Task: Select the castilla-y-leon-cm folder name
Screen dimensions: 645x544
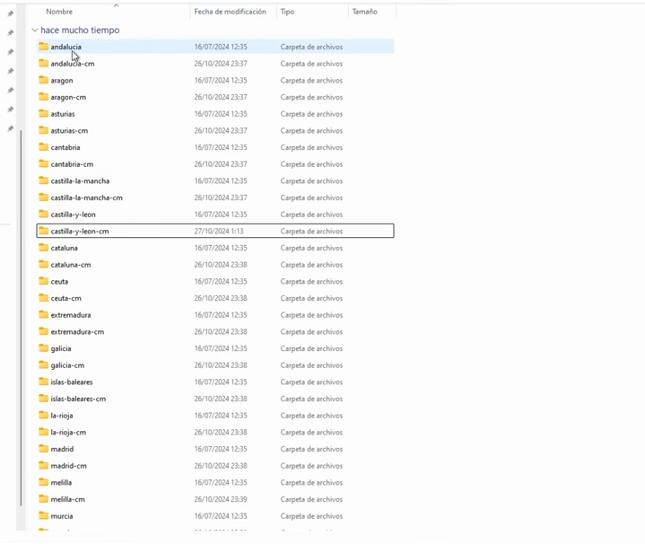Action: tap(80, 232)
